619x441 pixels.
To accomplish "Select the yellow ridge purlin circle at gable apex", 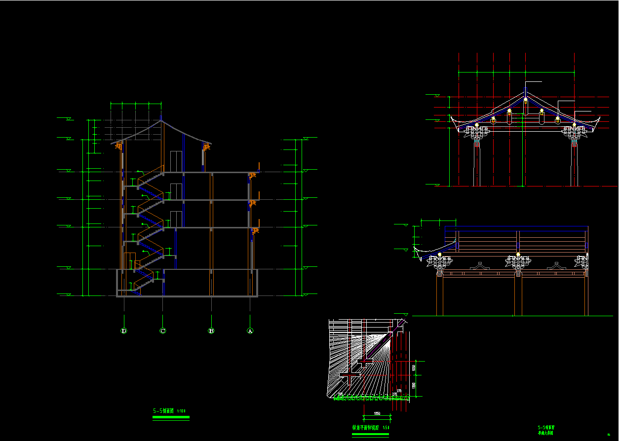I will 525,100.
